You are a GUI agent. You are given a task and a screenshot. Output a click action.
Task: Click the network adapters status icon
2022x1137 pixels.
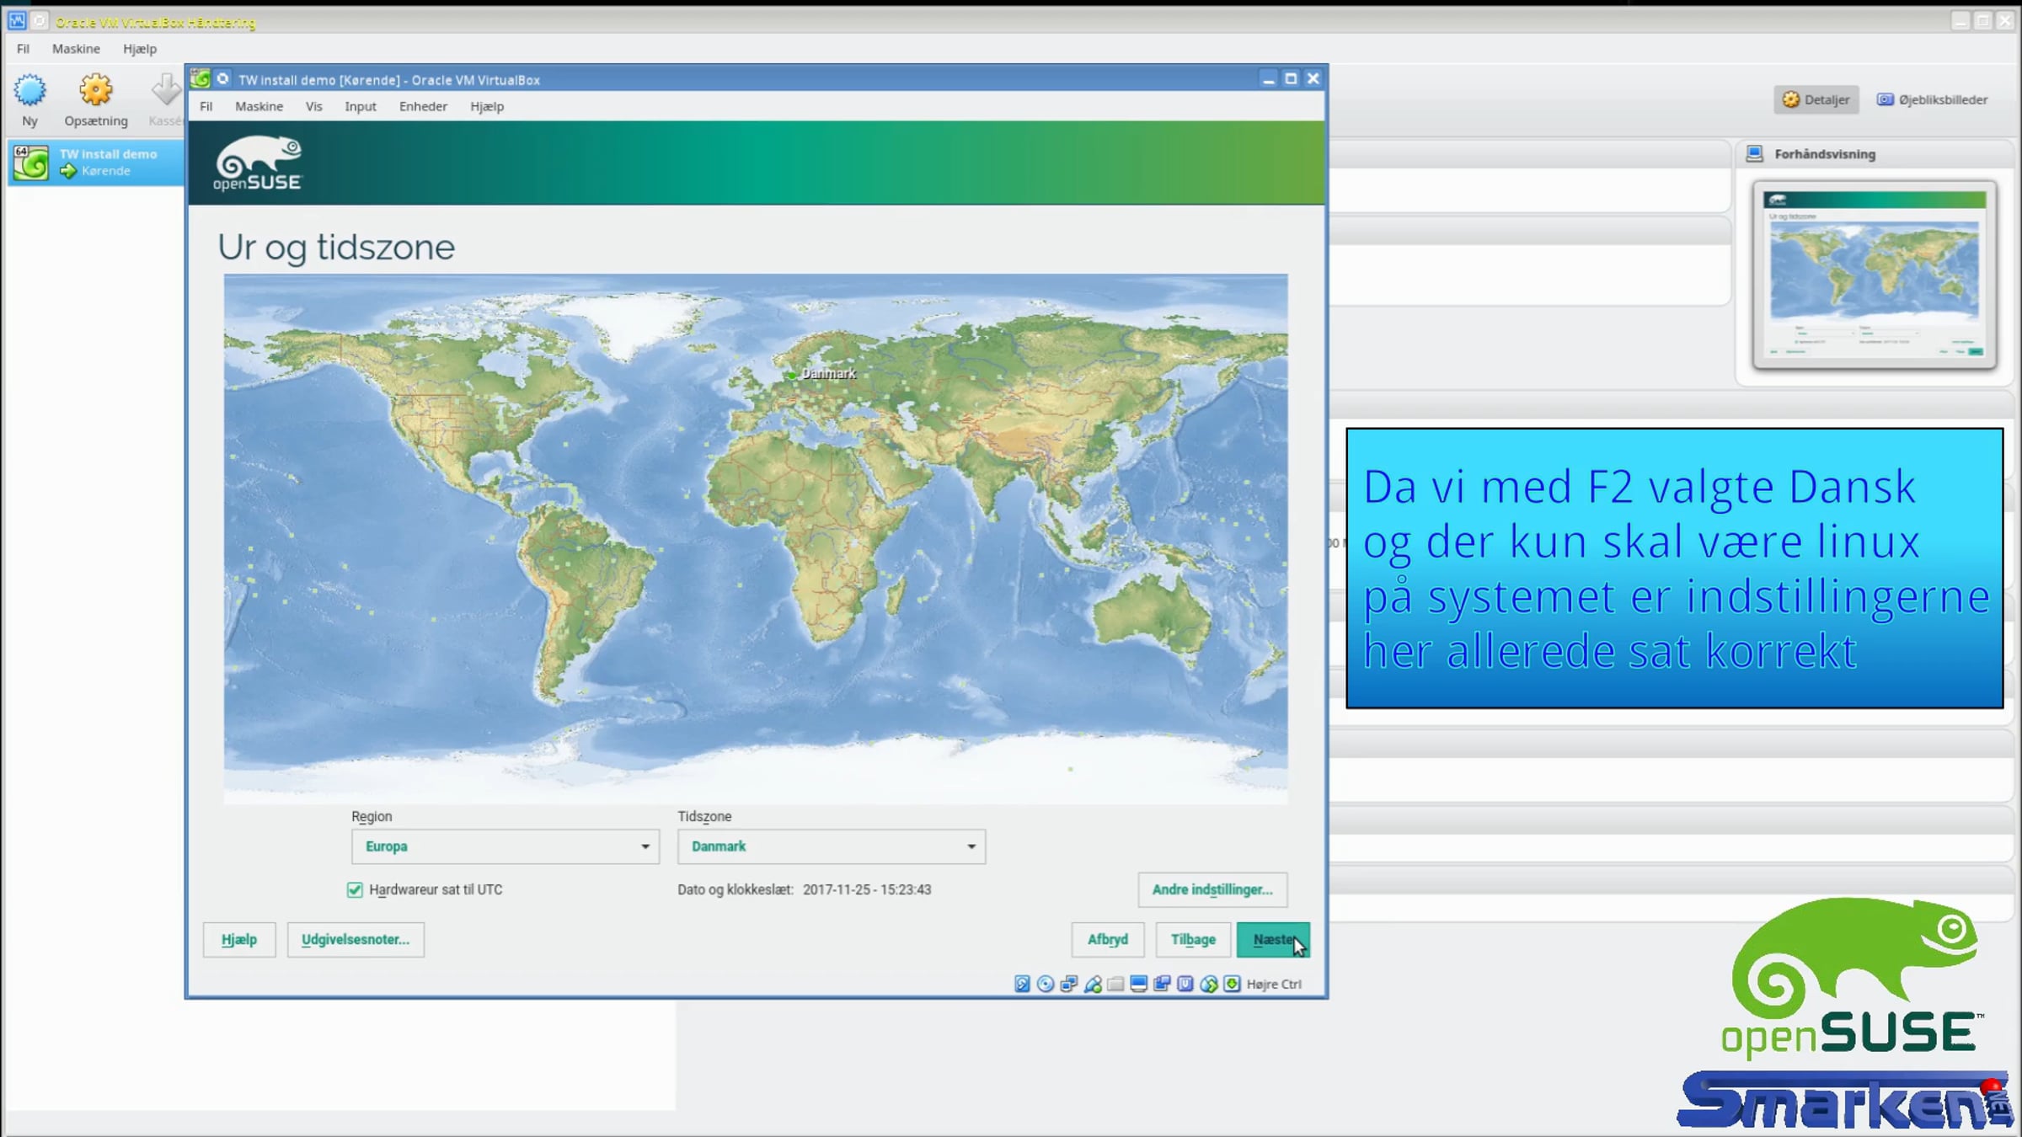coord(1069,984)
